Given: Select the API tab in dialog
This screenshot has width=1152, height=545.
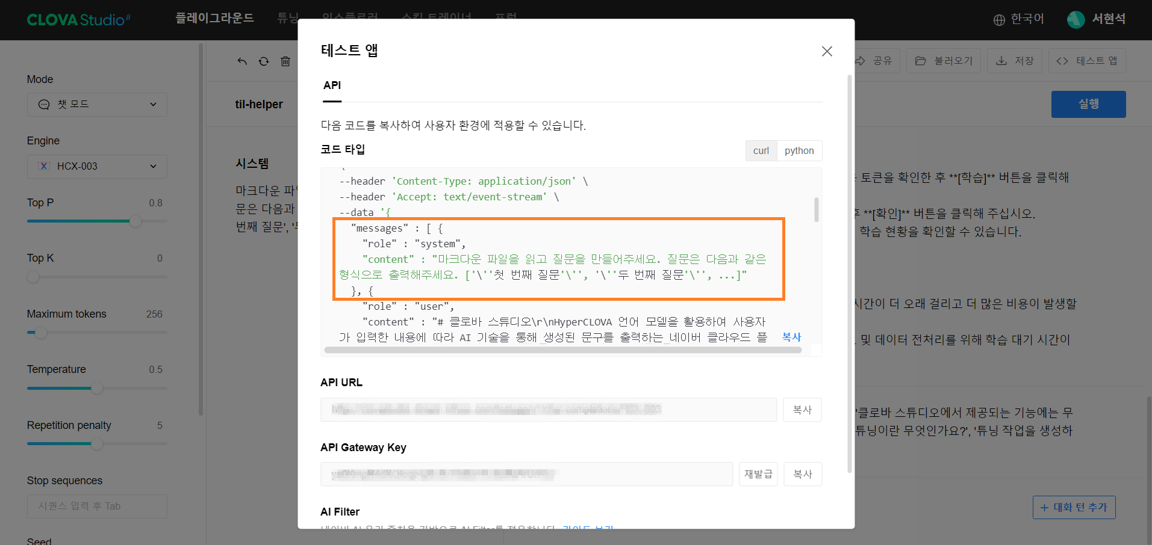Looking at the screenshot, I should point(332,85).
